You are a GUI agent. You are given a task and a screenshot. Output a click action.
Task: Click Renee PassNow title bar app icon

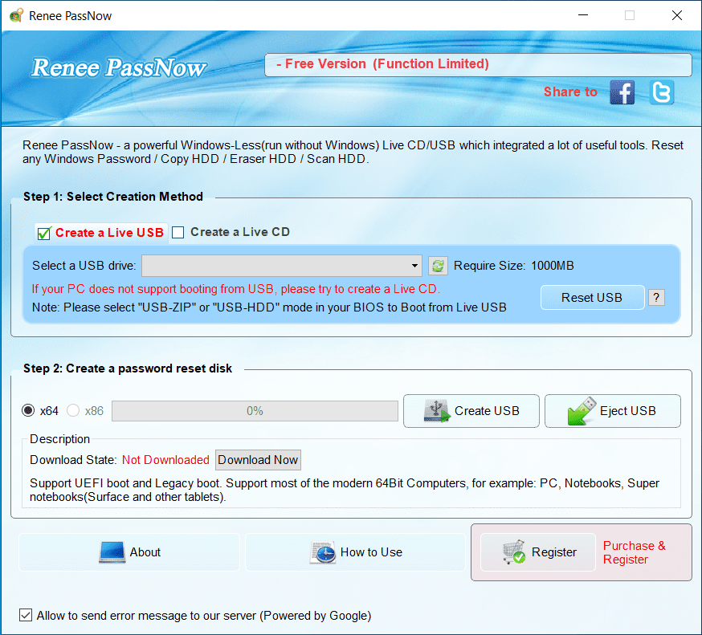coord(17,15)
